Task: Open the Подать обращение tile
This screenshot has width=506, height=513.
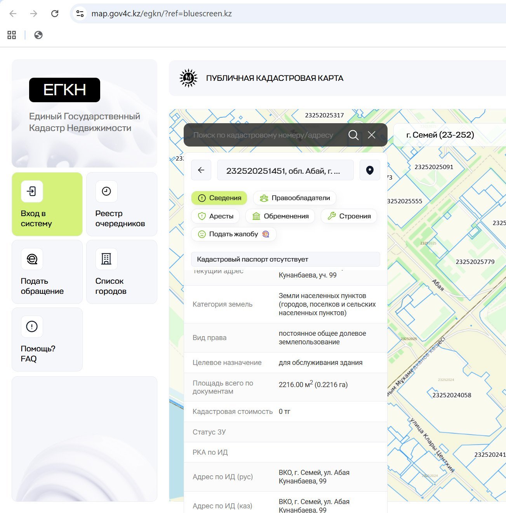Action: coord(47,272)
